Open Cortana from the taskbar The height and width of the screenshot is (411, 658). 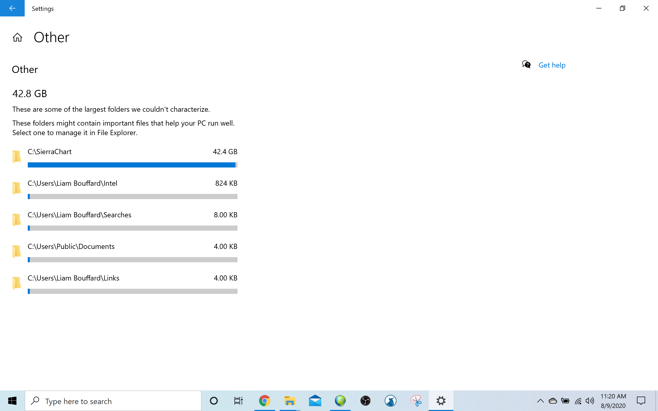click(214, 401)
